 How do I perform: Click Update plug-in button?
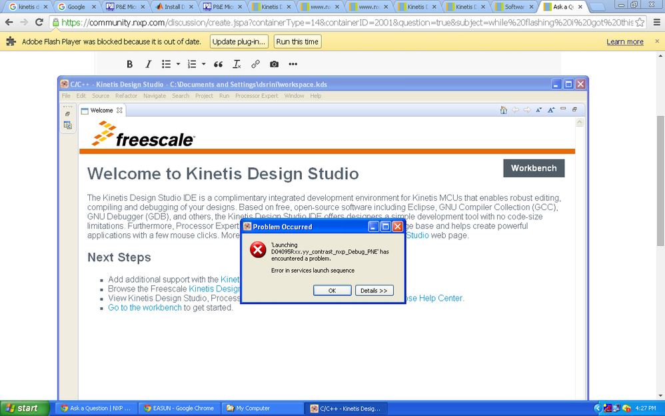point(239,41)
